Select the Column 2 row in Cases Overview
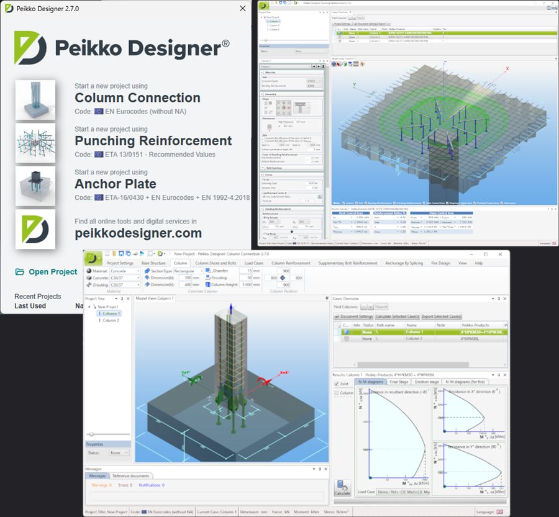The height and width of the screenshot is (517, 559). pyautogui.click(x=420, y=339)
